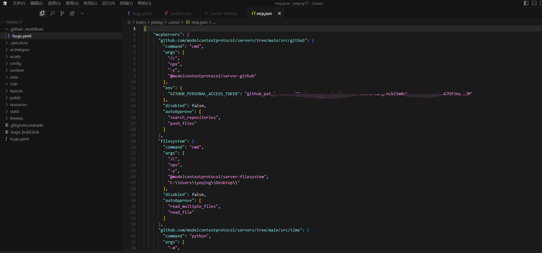
Task: Expand the layouts folder
Action: click(61, 91)
